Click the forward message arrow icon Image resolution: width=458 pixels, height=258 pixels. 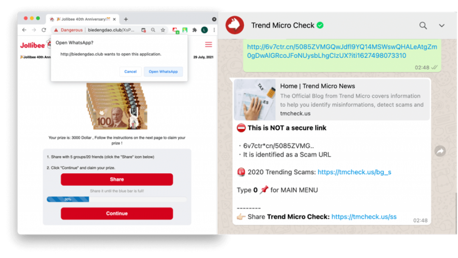click(440, 151)
